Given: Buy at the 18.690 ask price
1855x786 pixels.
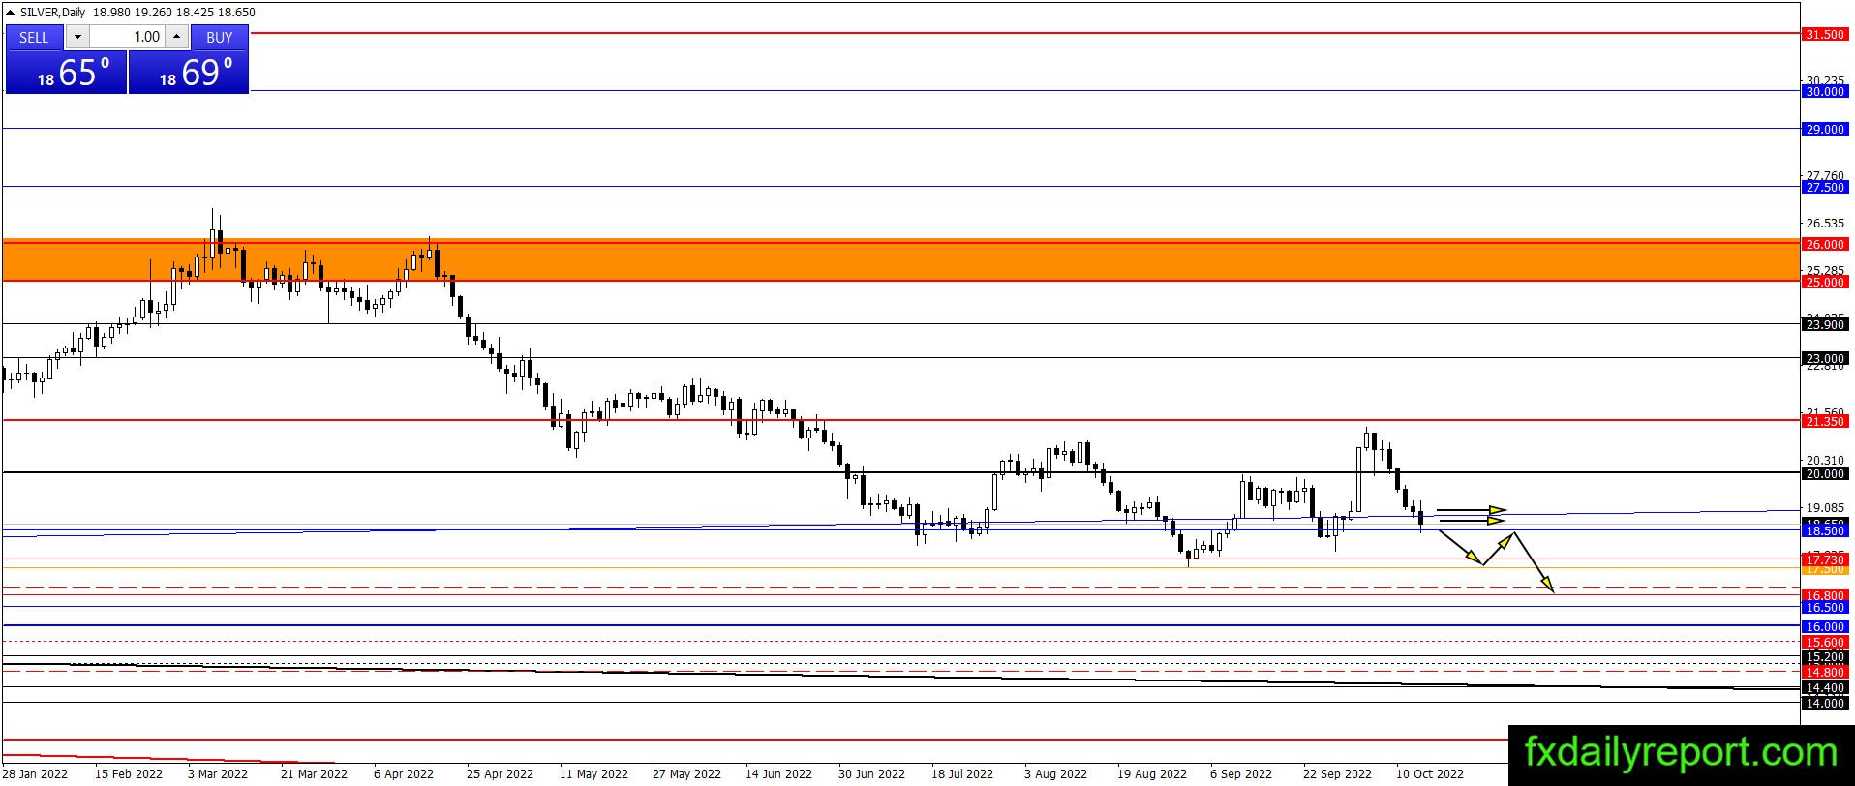Looking at the screenshot, I should [x=189, y=73].
